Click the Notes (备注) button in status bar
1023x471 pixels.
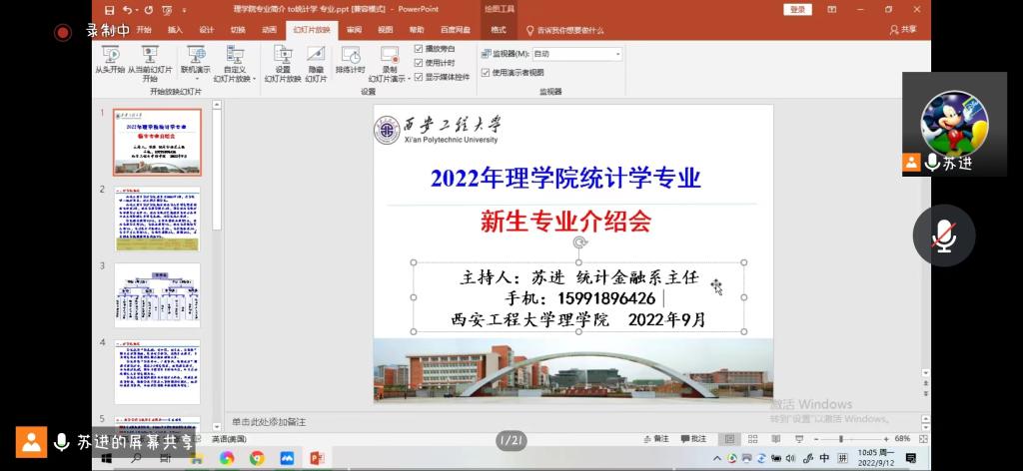coord(655,439)
